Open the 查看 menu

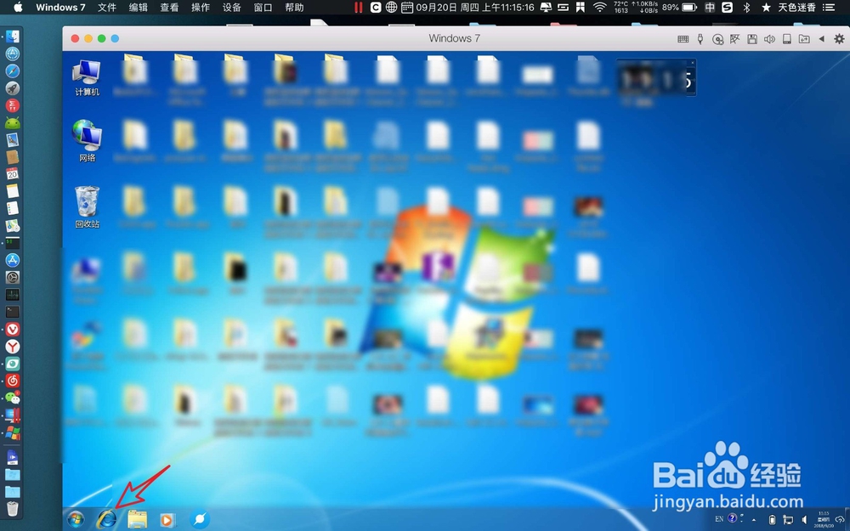click(170, 8)
